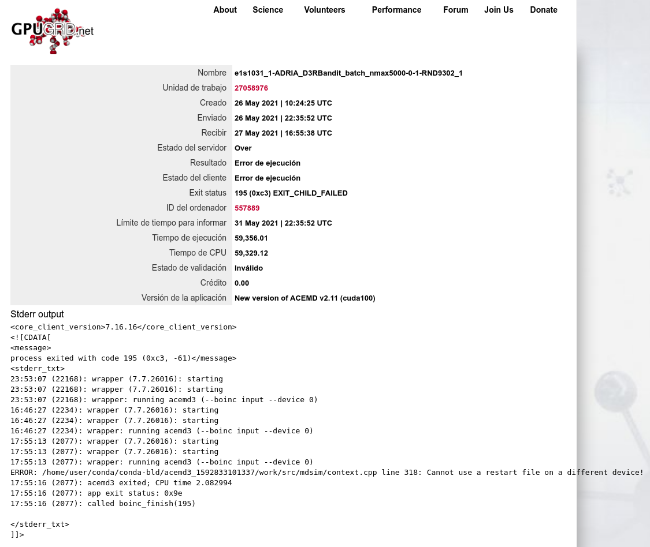The height and width of the screenshot is (547, 650).
Task: Click the Crédito value 0.00
Action: 242,283
